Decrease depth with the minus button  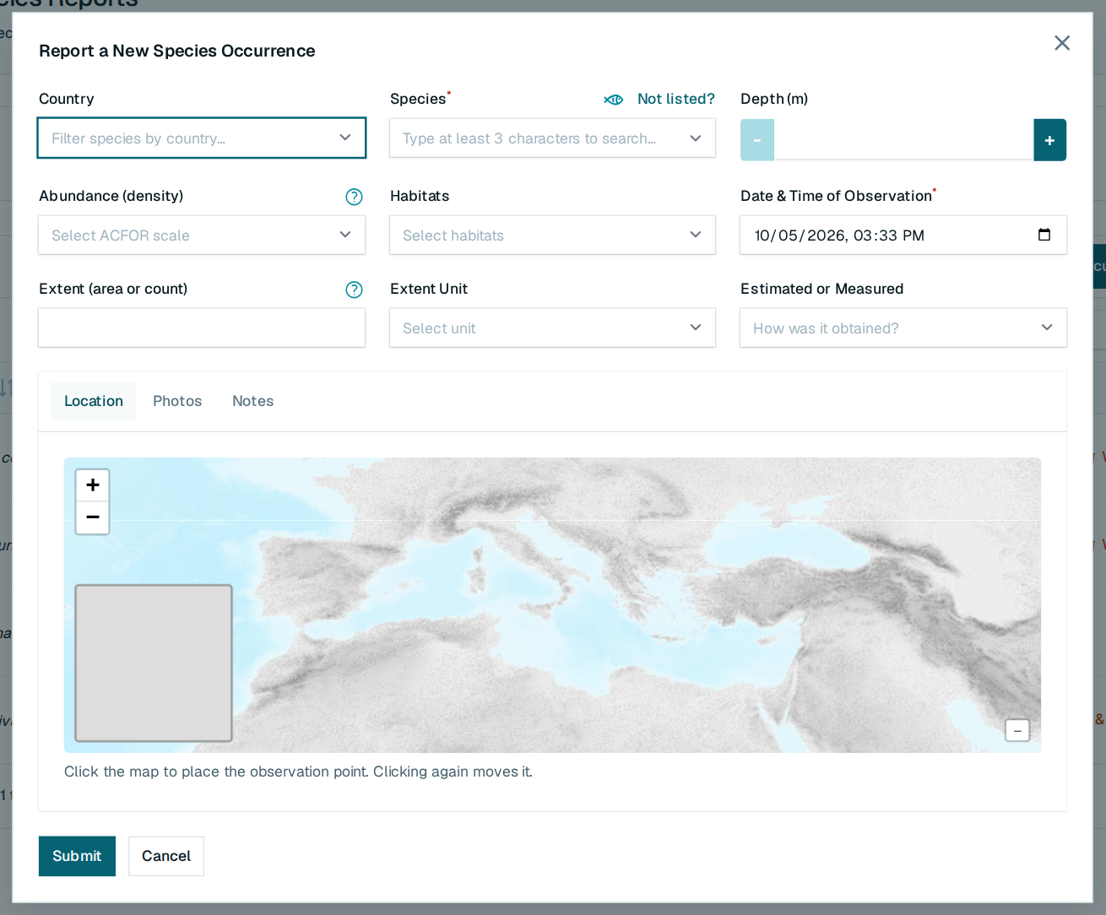tap(757, 140)
